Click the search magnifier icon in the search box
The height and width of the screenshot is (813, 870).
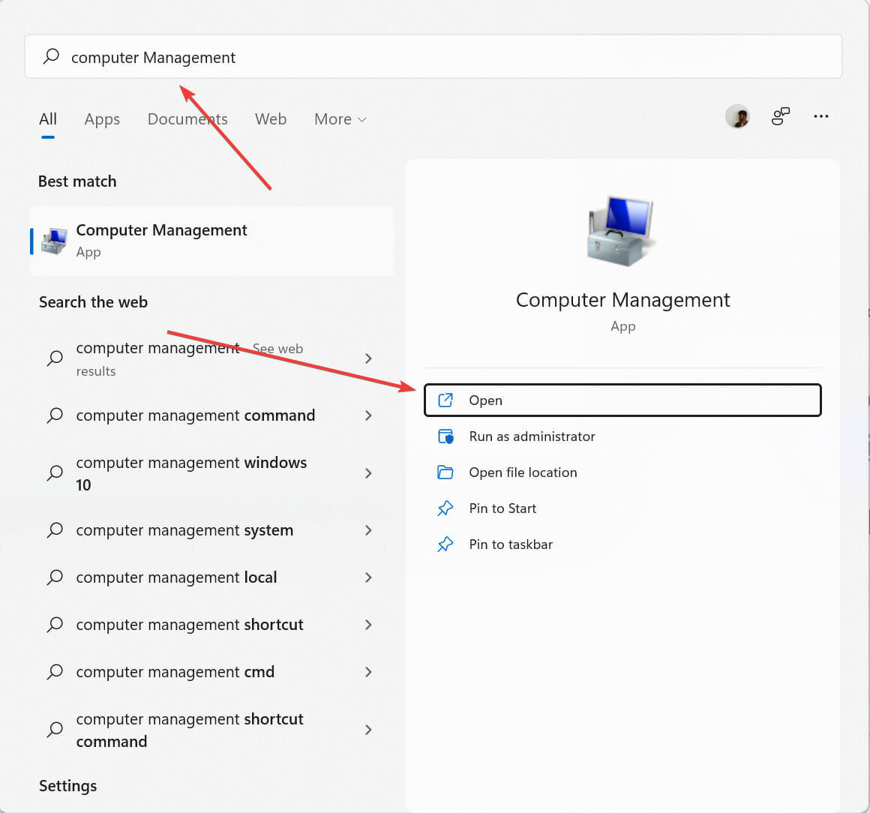click(x=51, y=56)
